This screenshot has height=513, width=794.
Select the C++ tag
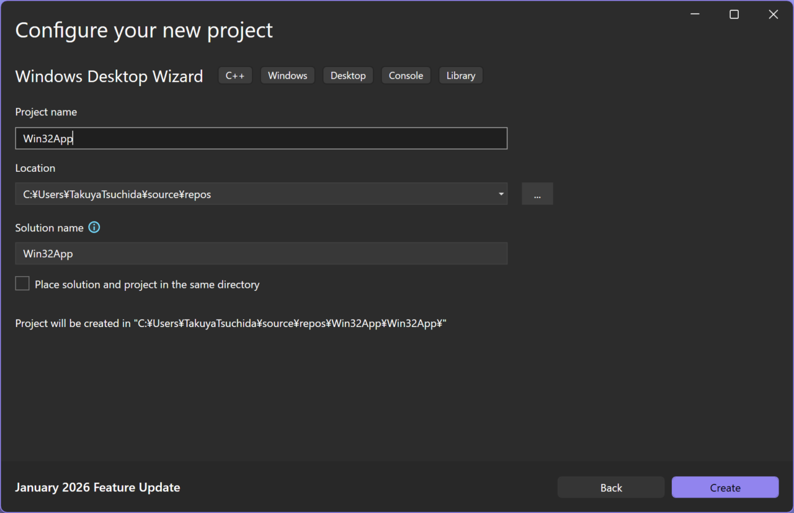[235, 76]
